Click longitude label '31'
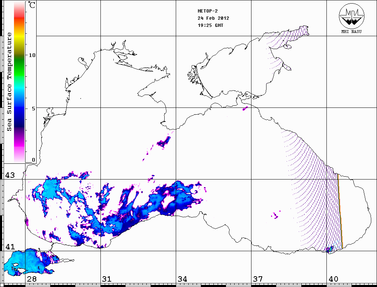Screen dimensions: 377x287 (107, 279)
